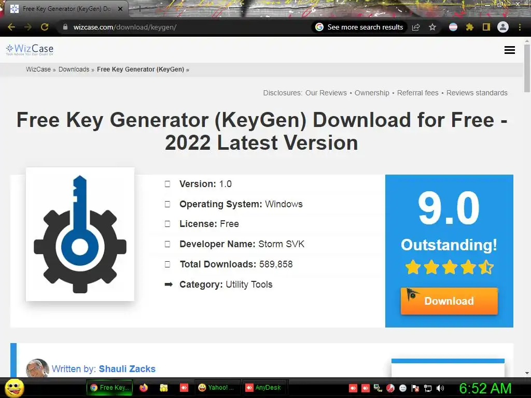The width and height of the screenshot is (531, 398).
Task: Open the Referral fees disclosure link
Action: click(417, 93)
